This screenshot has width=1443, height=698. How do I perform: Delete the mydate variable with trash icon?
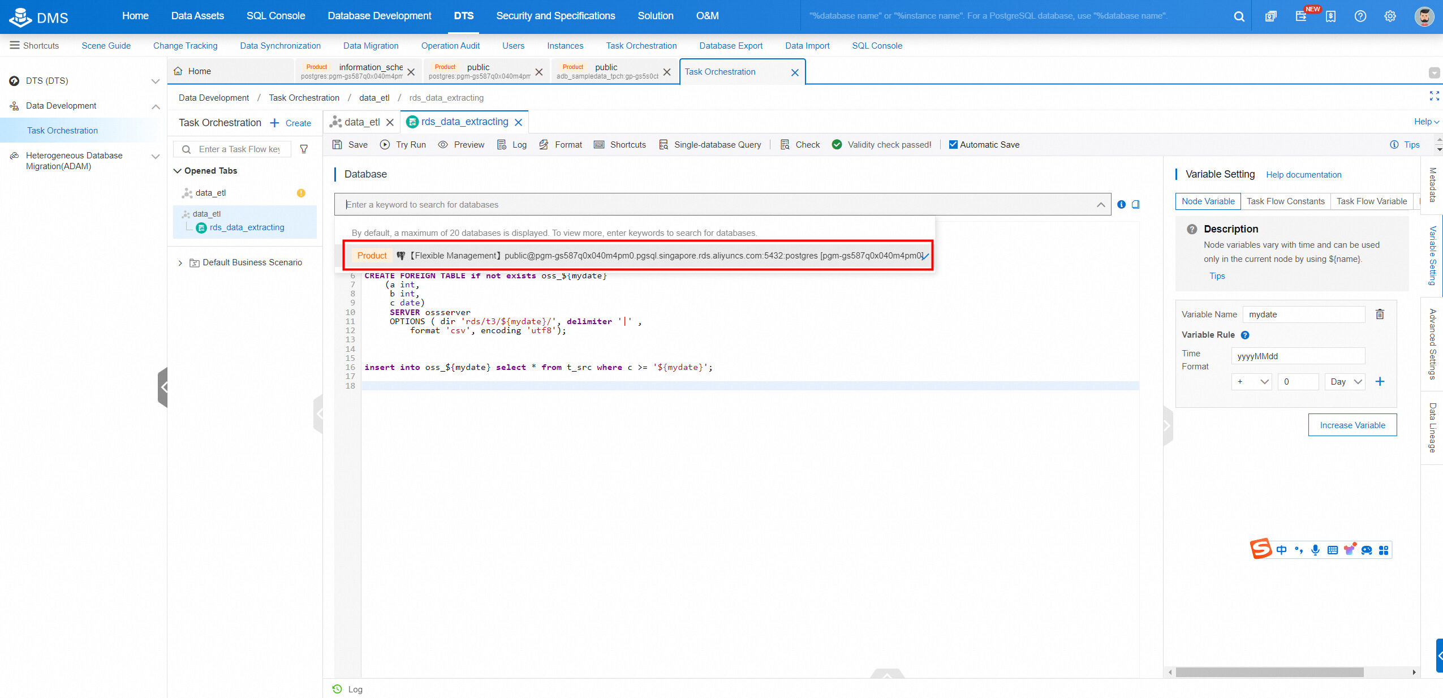[1380, 314]
